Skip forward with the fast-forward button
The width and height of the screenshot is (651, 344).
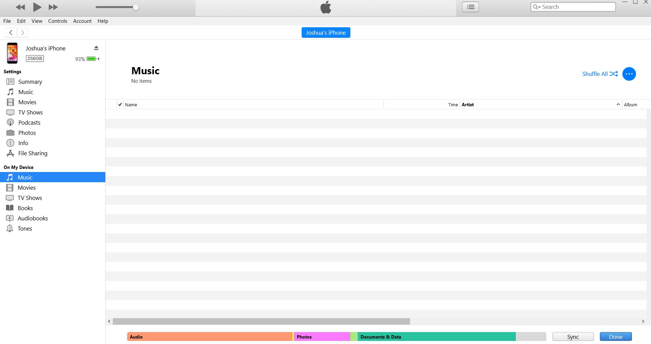[53, 7]
